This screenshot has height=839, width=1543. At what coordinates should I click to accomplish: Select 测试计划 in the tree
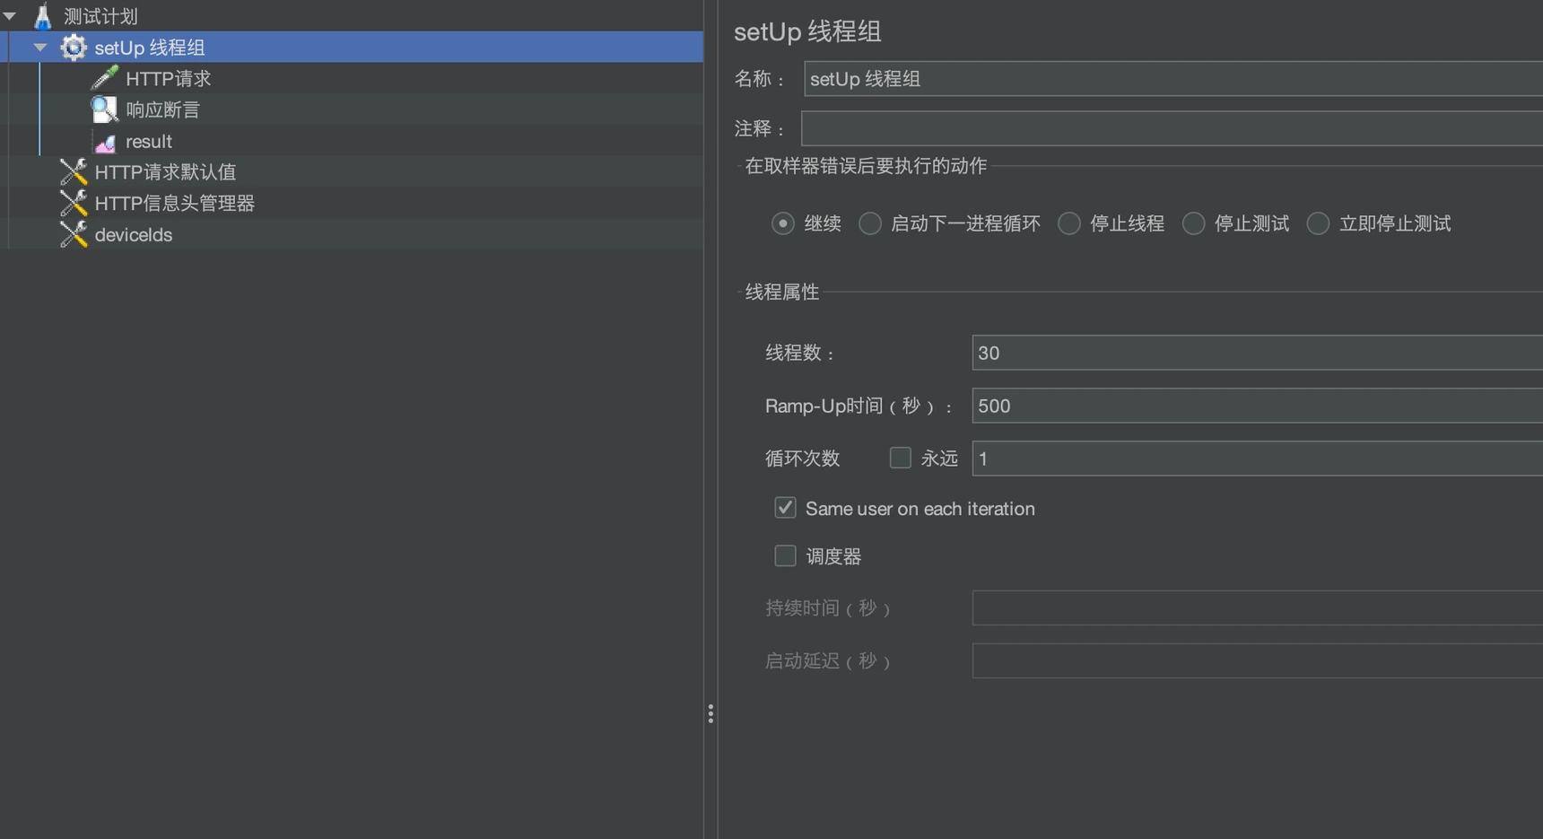tap(100, 16)
